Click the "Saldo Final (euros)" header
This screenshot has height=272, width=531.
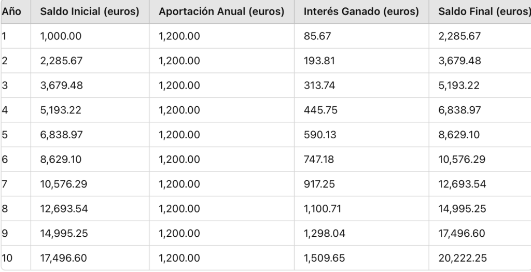point(484,11)
